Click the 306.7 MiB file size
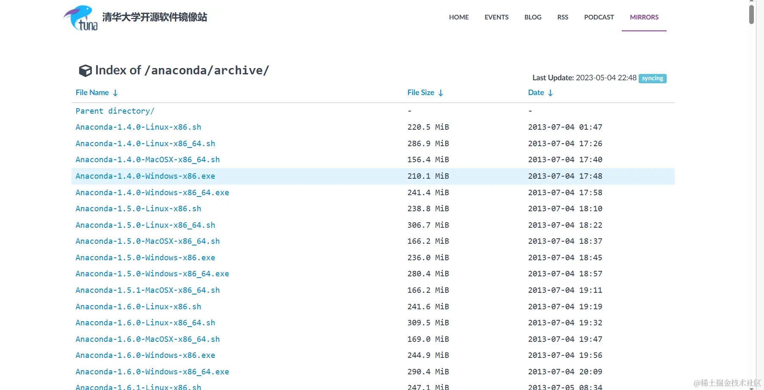The image size is (764, 390). pos(428,225)
